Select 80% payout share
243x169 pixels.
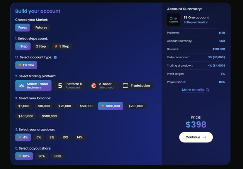coord(24,156)
